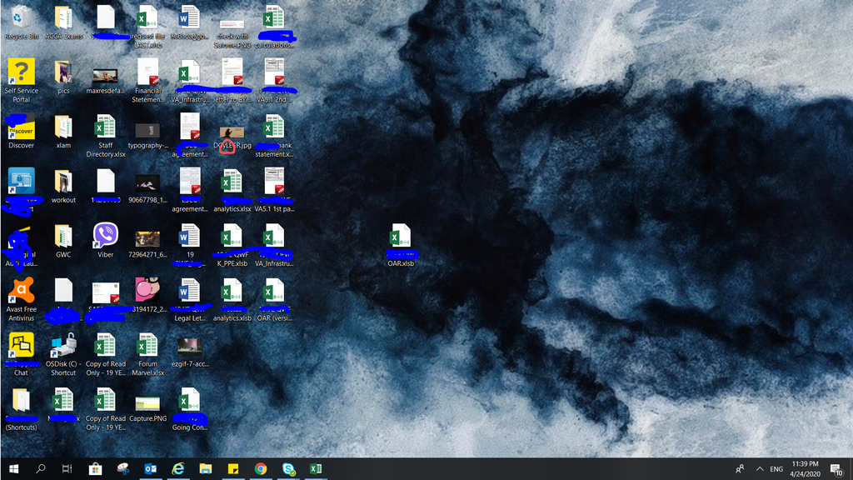Launch the Discover shortcut
853x480 pixels.
(21, 131)
